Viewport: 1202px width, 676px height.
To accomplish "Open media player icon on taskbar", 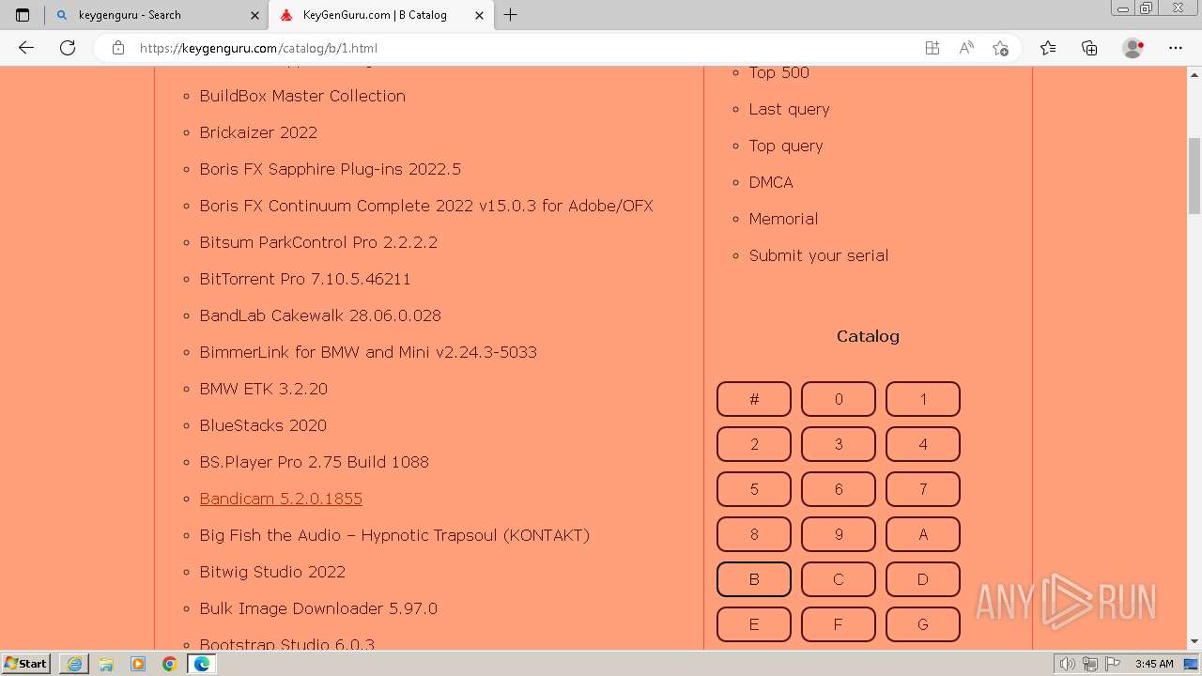I will (x=138, y=664).
